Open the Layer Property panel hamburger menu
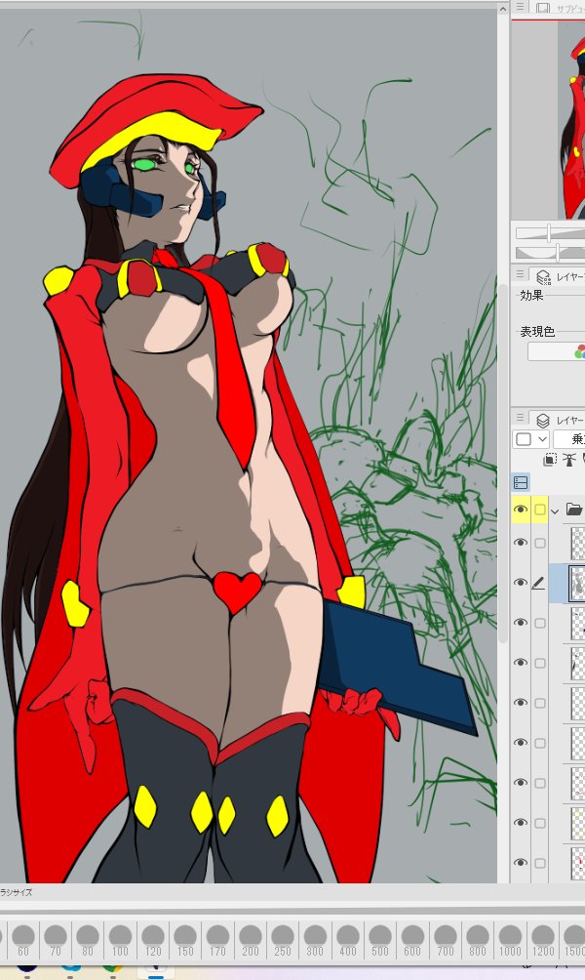Viewport: 585px width, 980px height. point(520,273)
